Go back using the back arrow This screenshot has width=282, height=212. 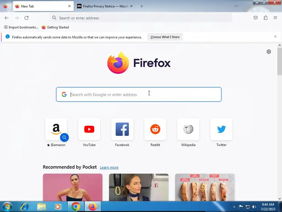(x=7, y=18)
